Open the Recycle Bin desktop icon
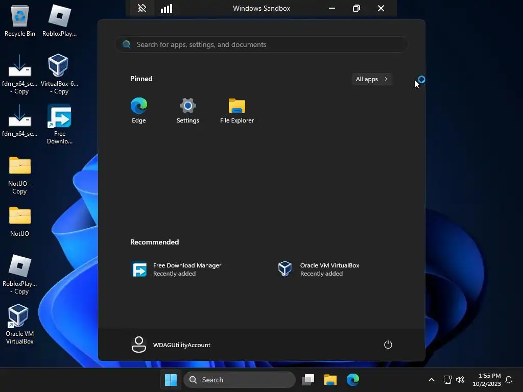This screenshot has height=392, width=523. coord(20,20)
